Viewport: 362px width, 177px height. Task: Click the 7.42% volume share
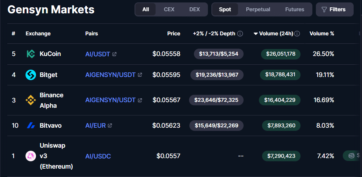(x=326, y=156)
